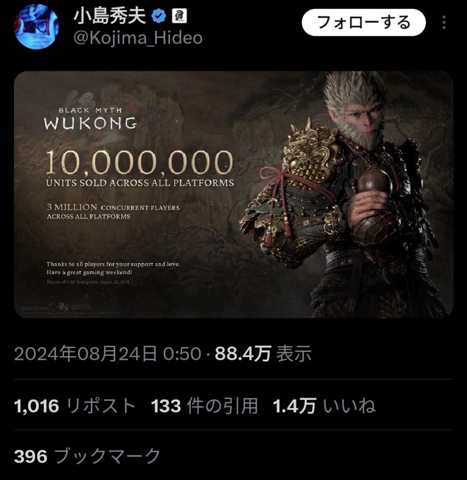Click the @Kojima_Hideo handle
Screen dimensions: 467x480
tap(138, 38)
